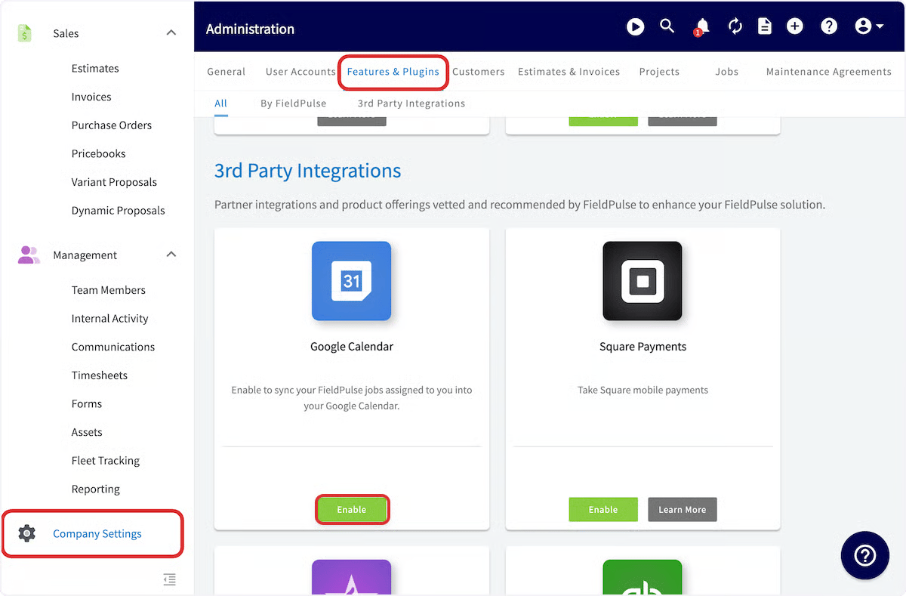Click the play video icon in header

click(636, 27)
